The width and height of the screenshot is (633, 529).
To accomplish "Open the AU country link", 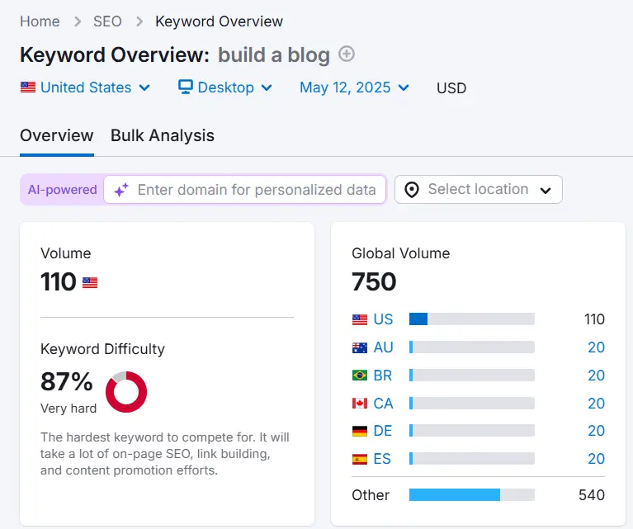I will pos(383,347).
